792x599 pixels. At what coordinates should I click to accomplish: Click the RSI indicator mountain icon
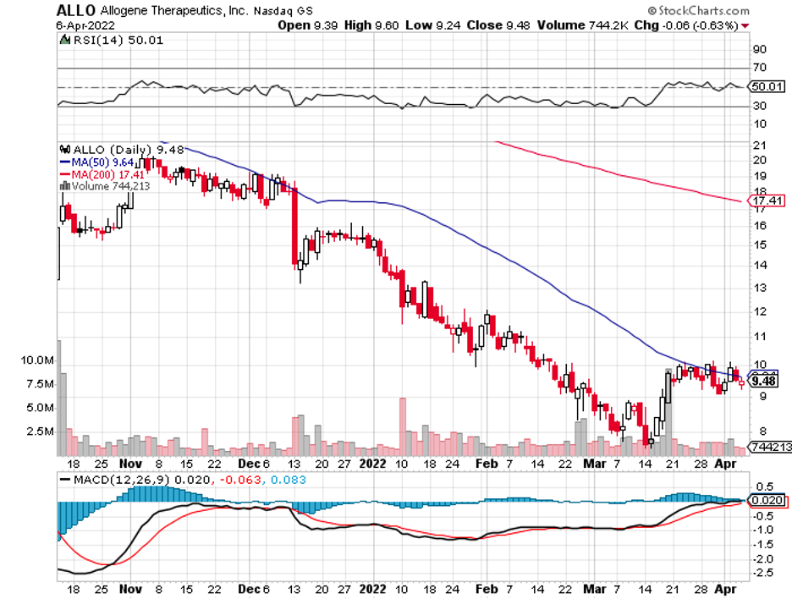(x=64, y=40)
